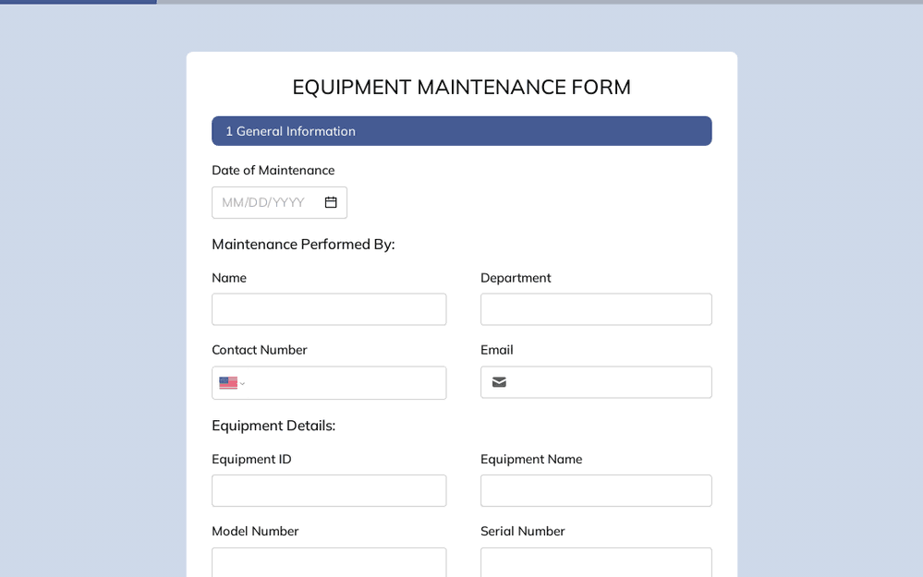Select the Equipment ID input field

point(329,490)
